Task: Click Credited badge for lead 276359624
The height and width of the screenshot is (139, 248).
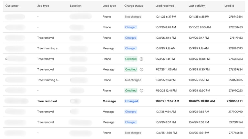Action: coord(131,70)
